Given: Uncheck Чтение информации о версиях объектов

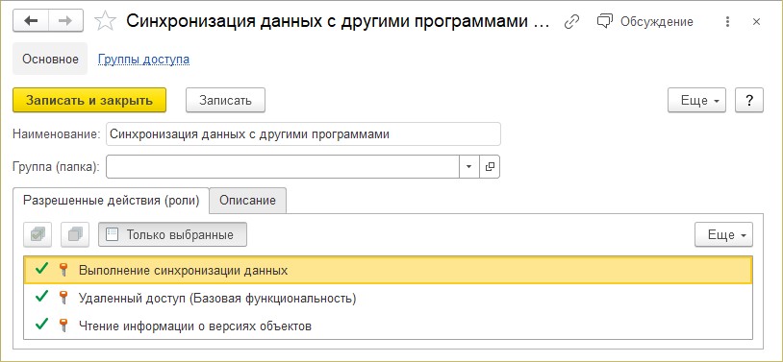Looking at the screenshot, I should tap(42, 326).
